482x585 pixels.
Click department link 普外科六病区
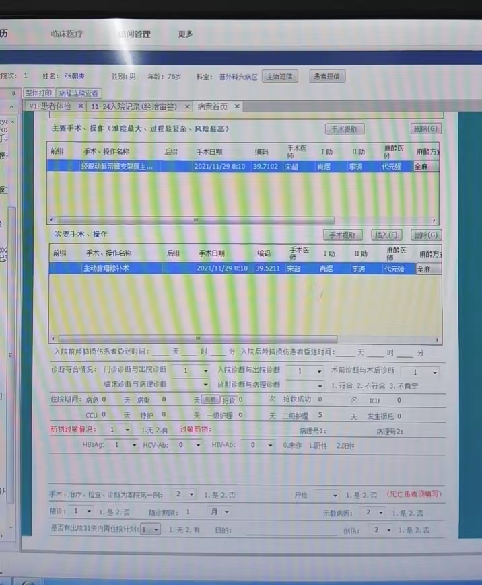[238, 77]
